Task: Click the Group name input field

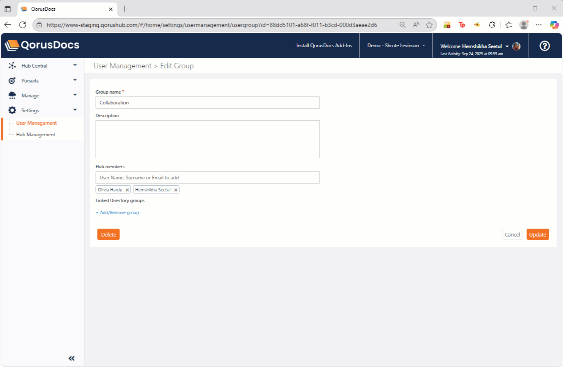Action: pyautogui.click(x=207, y=102)
